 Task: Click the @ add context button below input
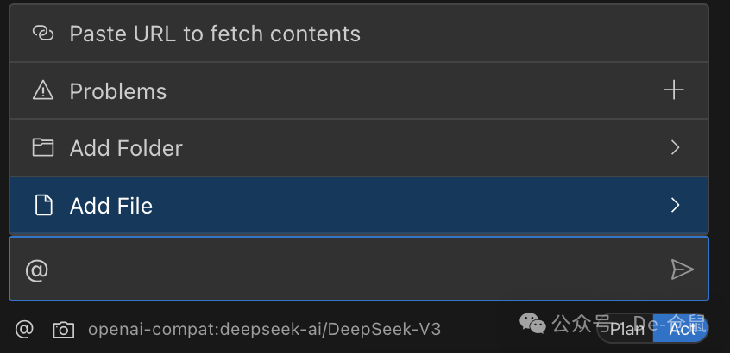(x=25, y=329)
